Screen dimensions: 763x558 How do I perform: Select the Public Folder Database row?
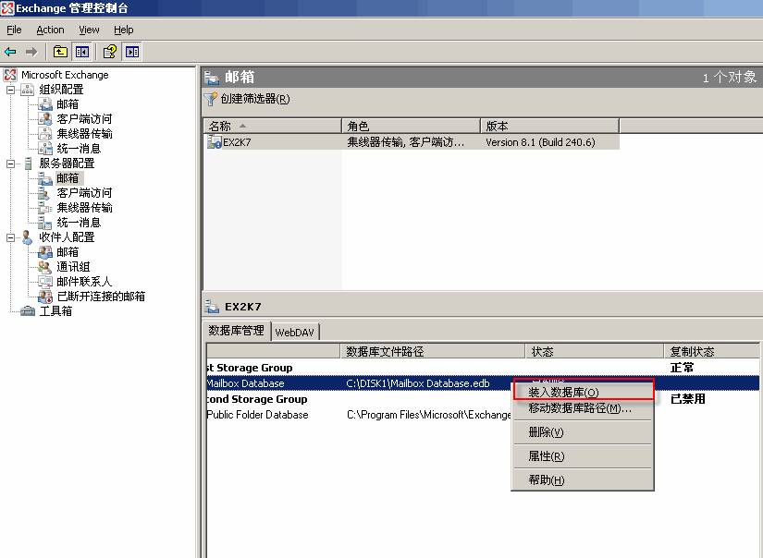pos(257,415)
